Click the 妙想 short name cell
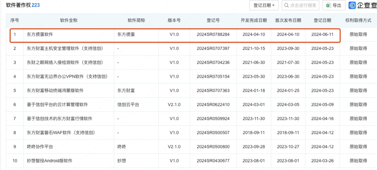Screen dimensions: 377x170 coord(122,161)
